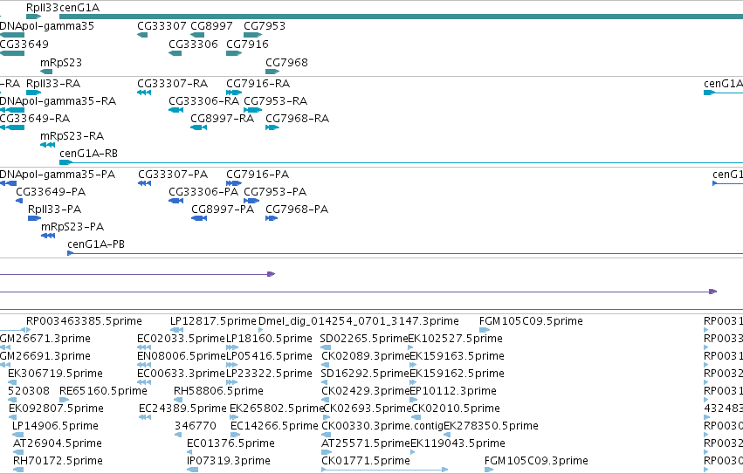Select the FGM105C09.5prime EST
The height and width of the screenshot is (474, 743).
click(x=485, y=330)
